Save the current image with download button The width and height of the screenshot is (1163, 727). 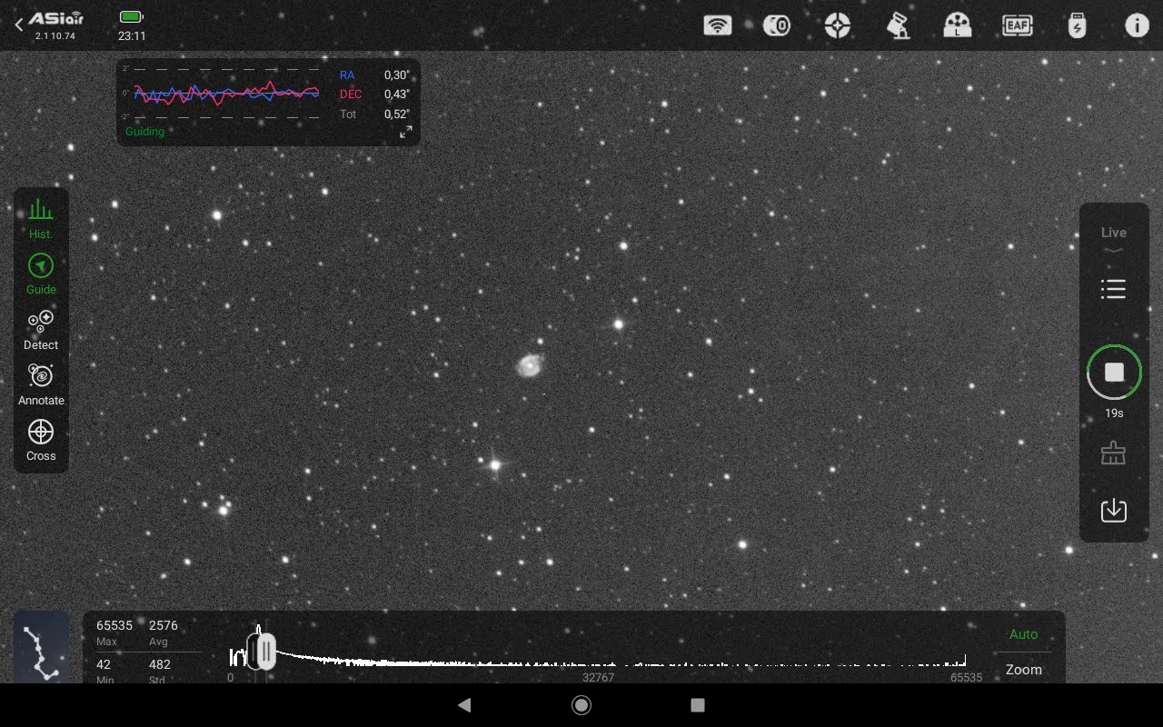coord(1114,510)
